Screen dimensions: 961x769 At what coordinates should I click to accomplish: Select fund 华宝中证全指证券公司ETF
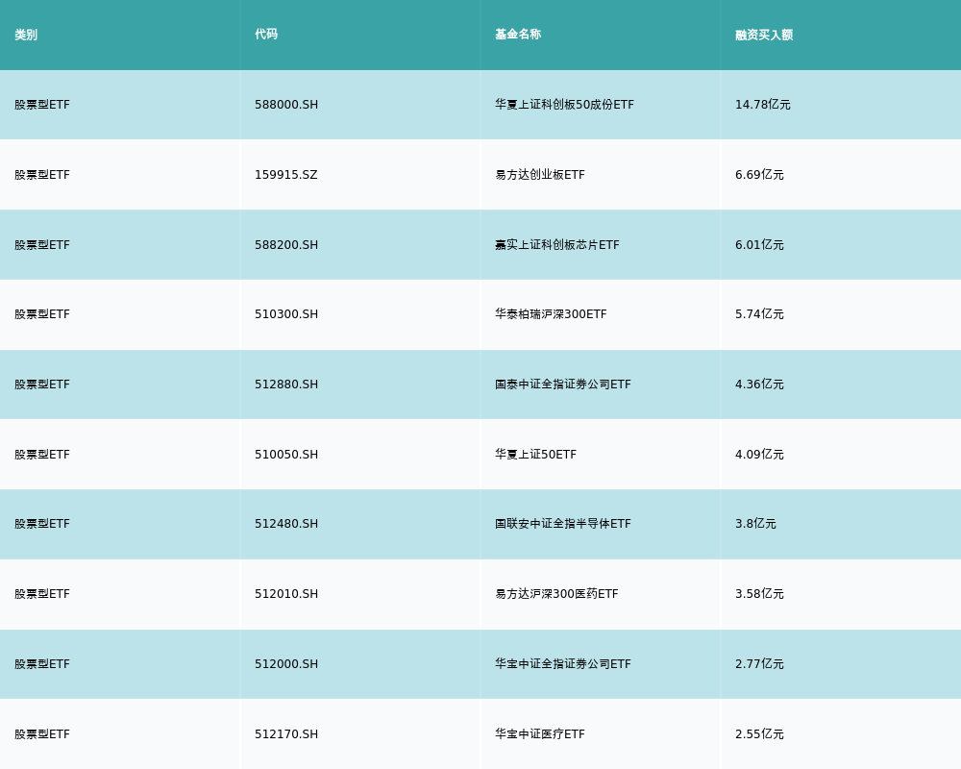(562, 664)
